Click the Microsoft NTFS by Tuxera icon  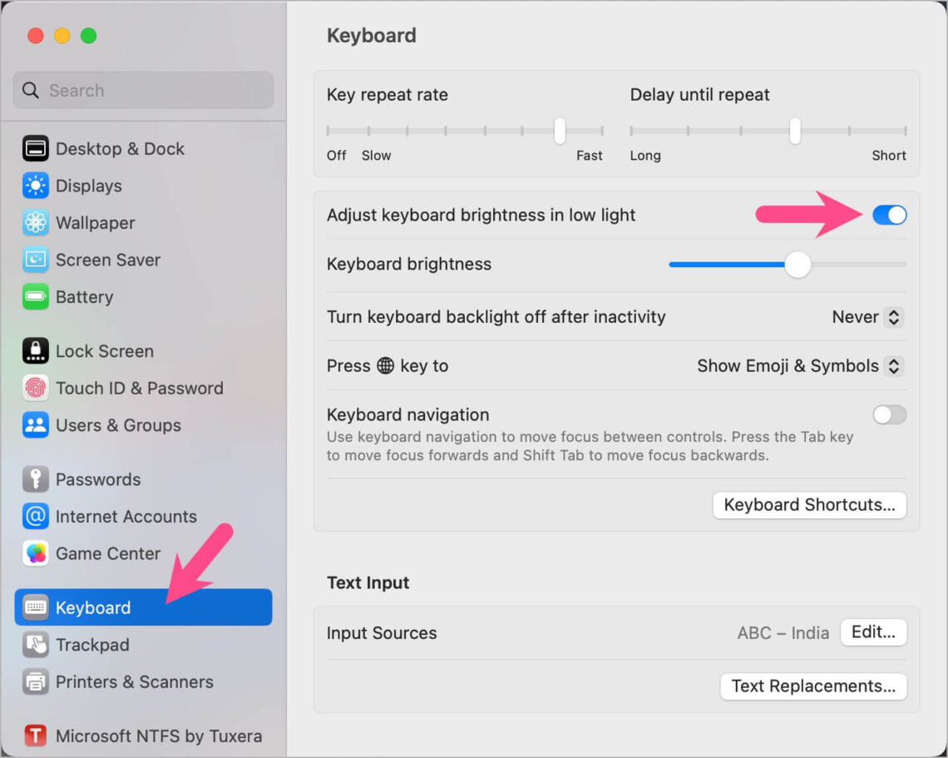tap(34, 736)
